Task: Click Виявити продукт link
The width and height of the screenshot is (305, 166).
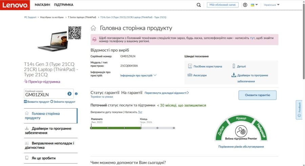Action: click(37, 102)
